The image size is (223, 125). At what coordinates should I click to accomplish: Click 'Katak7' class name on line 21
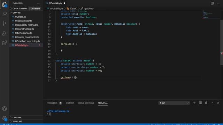(x=67, y=61)
